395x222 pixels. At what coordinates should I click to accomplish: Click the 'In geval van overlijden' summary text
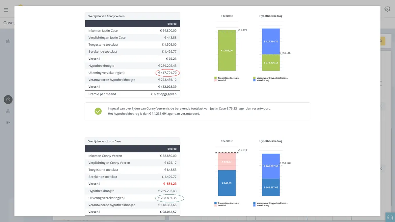tap(190, 109)
